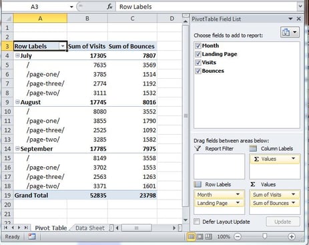The width and height of the screenshot is (309, 245).
Task: Open Sum of Visits field dropdown
Action: pyautogui.click(x=294, y=194)
